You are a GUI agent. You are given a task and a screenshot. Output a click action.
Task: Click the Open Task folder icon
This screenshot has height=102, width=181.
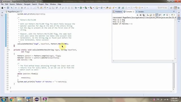(110, 8)
